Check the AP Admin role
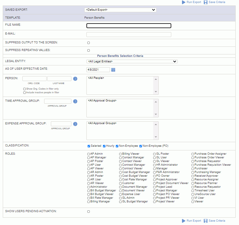The height and width of the screenshot is (225, 239). coord(89,154)
